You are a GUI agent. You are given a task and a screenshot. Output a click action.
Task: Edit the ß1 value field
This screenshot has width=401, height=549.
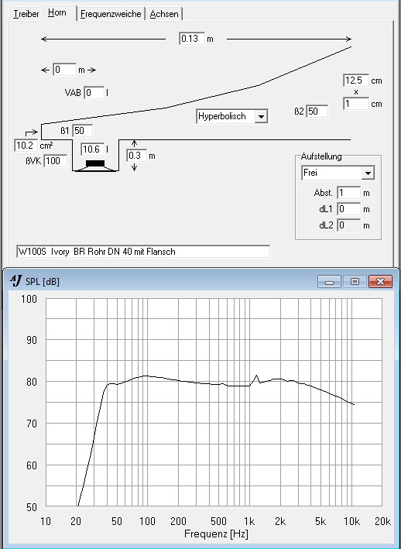coord(83,131)
